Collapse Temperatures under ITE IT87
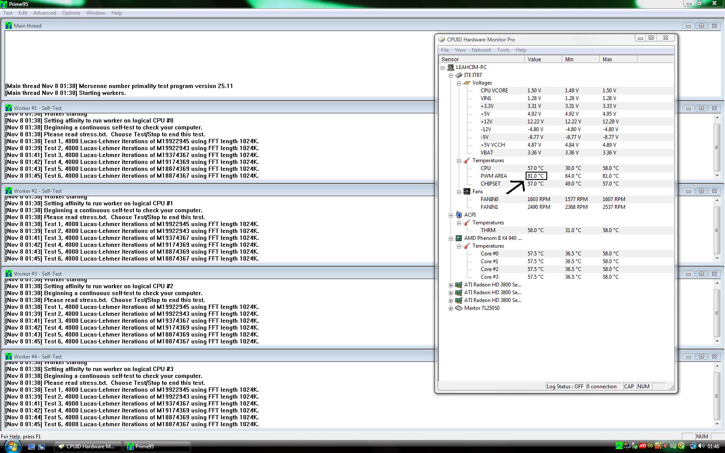Screen dimensions: 725x453 pos(459,160)
